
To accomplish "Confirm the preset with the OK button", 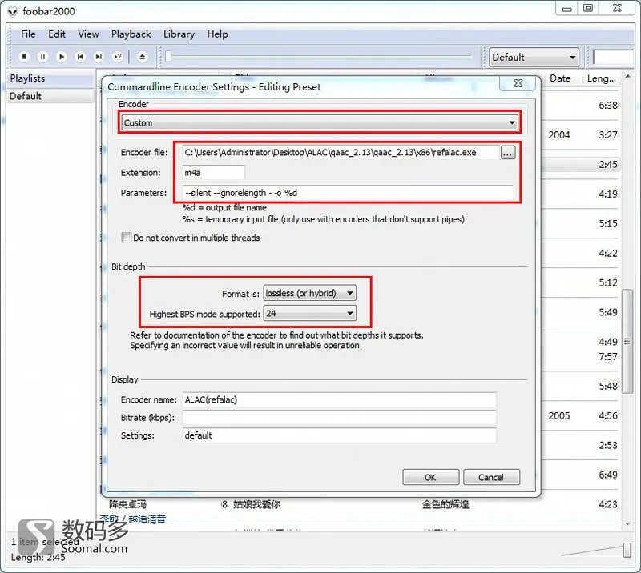I will pos(430,477).
